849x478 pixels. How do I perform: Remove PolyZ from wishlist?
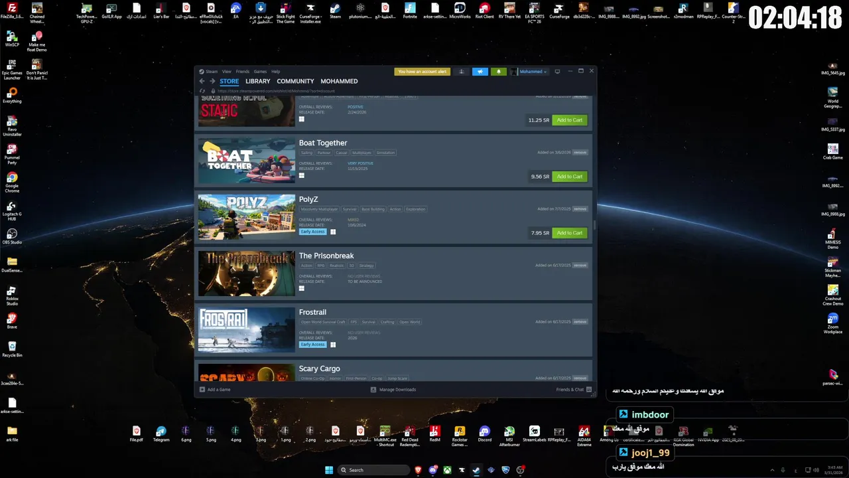(x=580, y=209)
